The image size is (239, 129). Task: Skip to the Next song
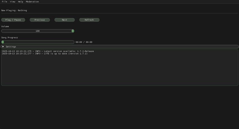point(65,20)
